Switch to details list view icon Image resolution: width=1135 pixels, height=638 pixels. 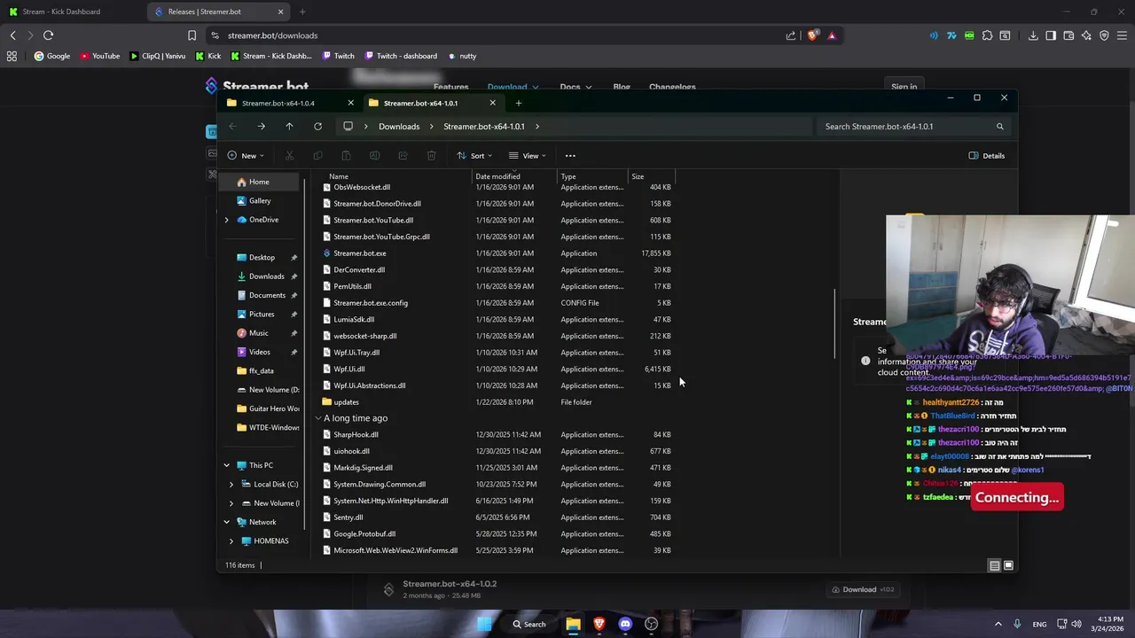coord(995,565)
